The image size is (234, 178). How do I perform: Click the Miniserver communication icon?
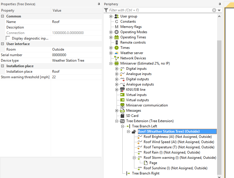point(122,105)
